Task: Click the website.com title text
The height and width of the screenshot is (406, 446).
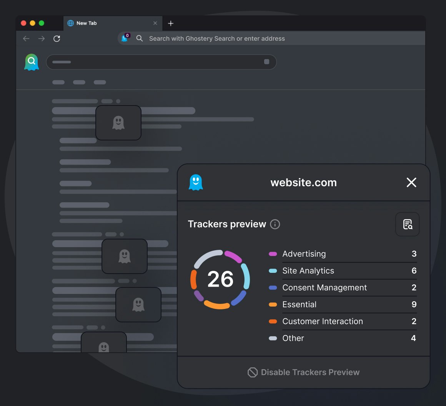Action: coord(303,182)
